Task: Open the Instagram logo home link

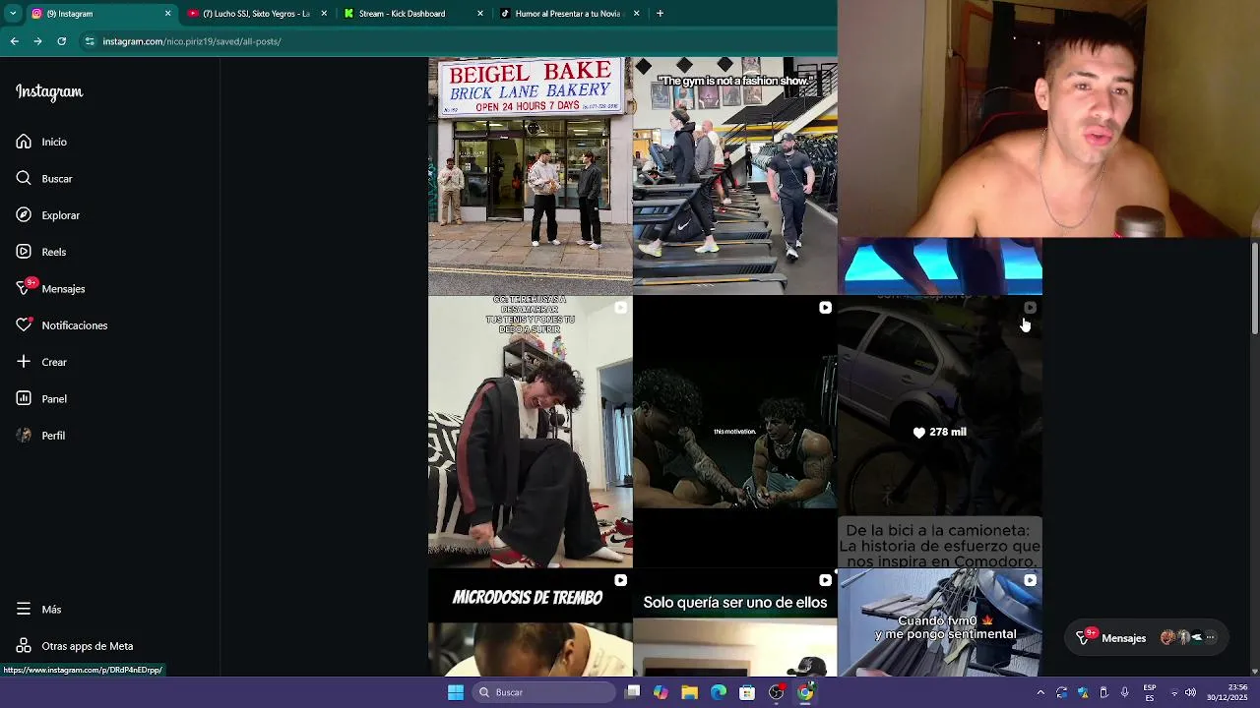Action: click(49, 92)
